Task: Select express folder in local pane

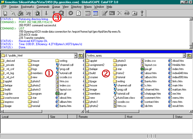Action: pos(7,102)
